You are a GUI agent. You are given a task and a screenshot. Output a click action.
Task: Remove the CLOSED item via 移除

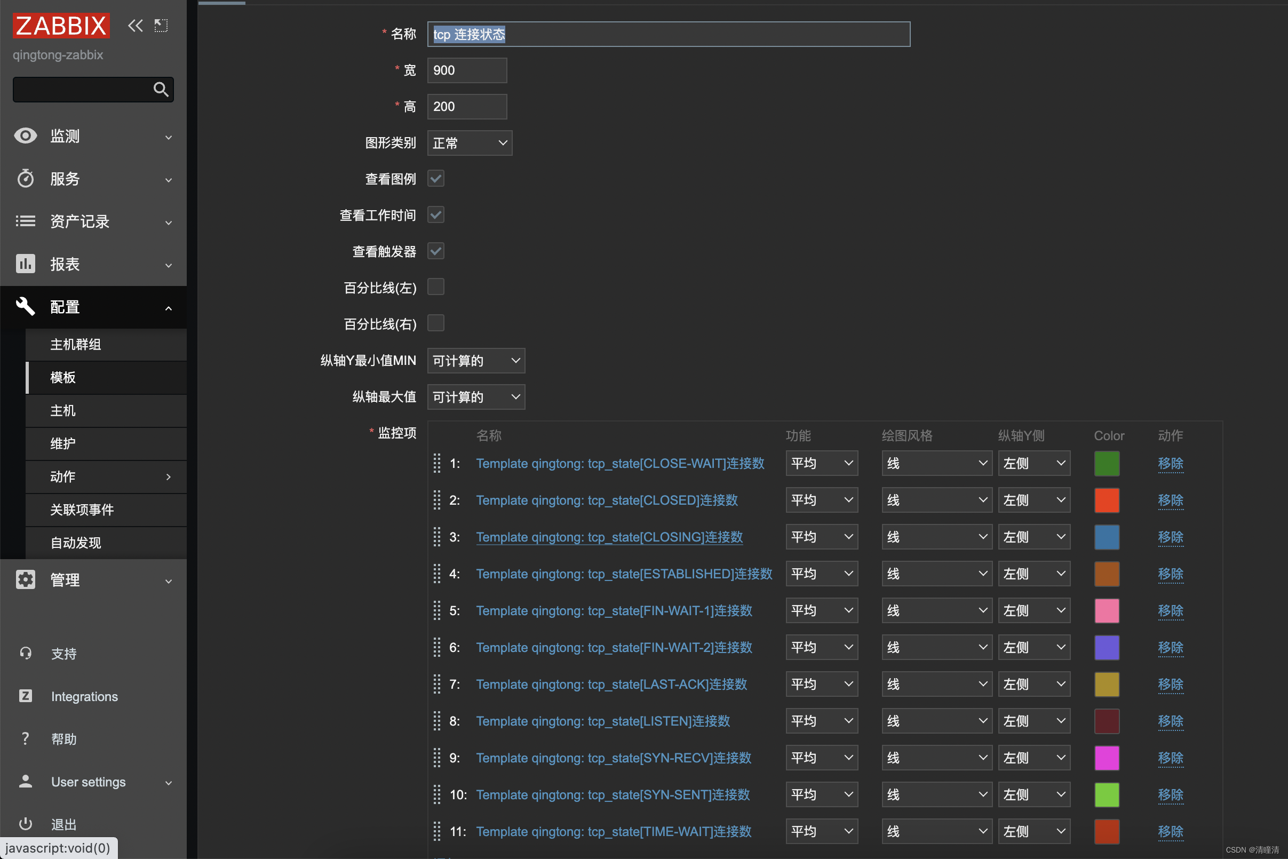tap(1171, 500)
